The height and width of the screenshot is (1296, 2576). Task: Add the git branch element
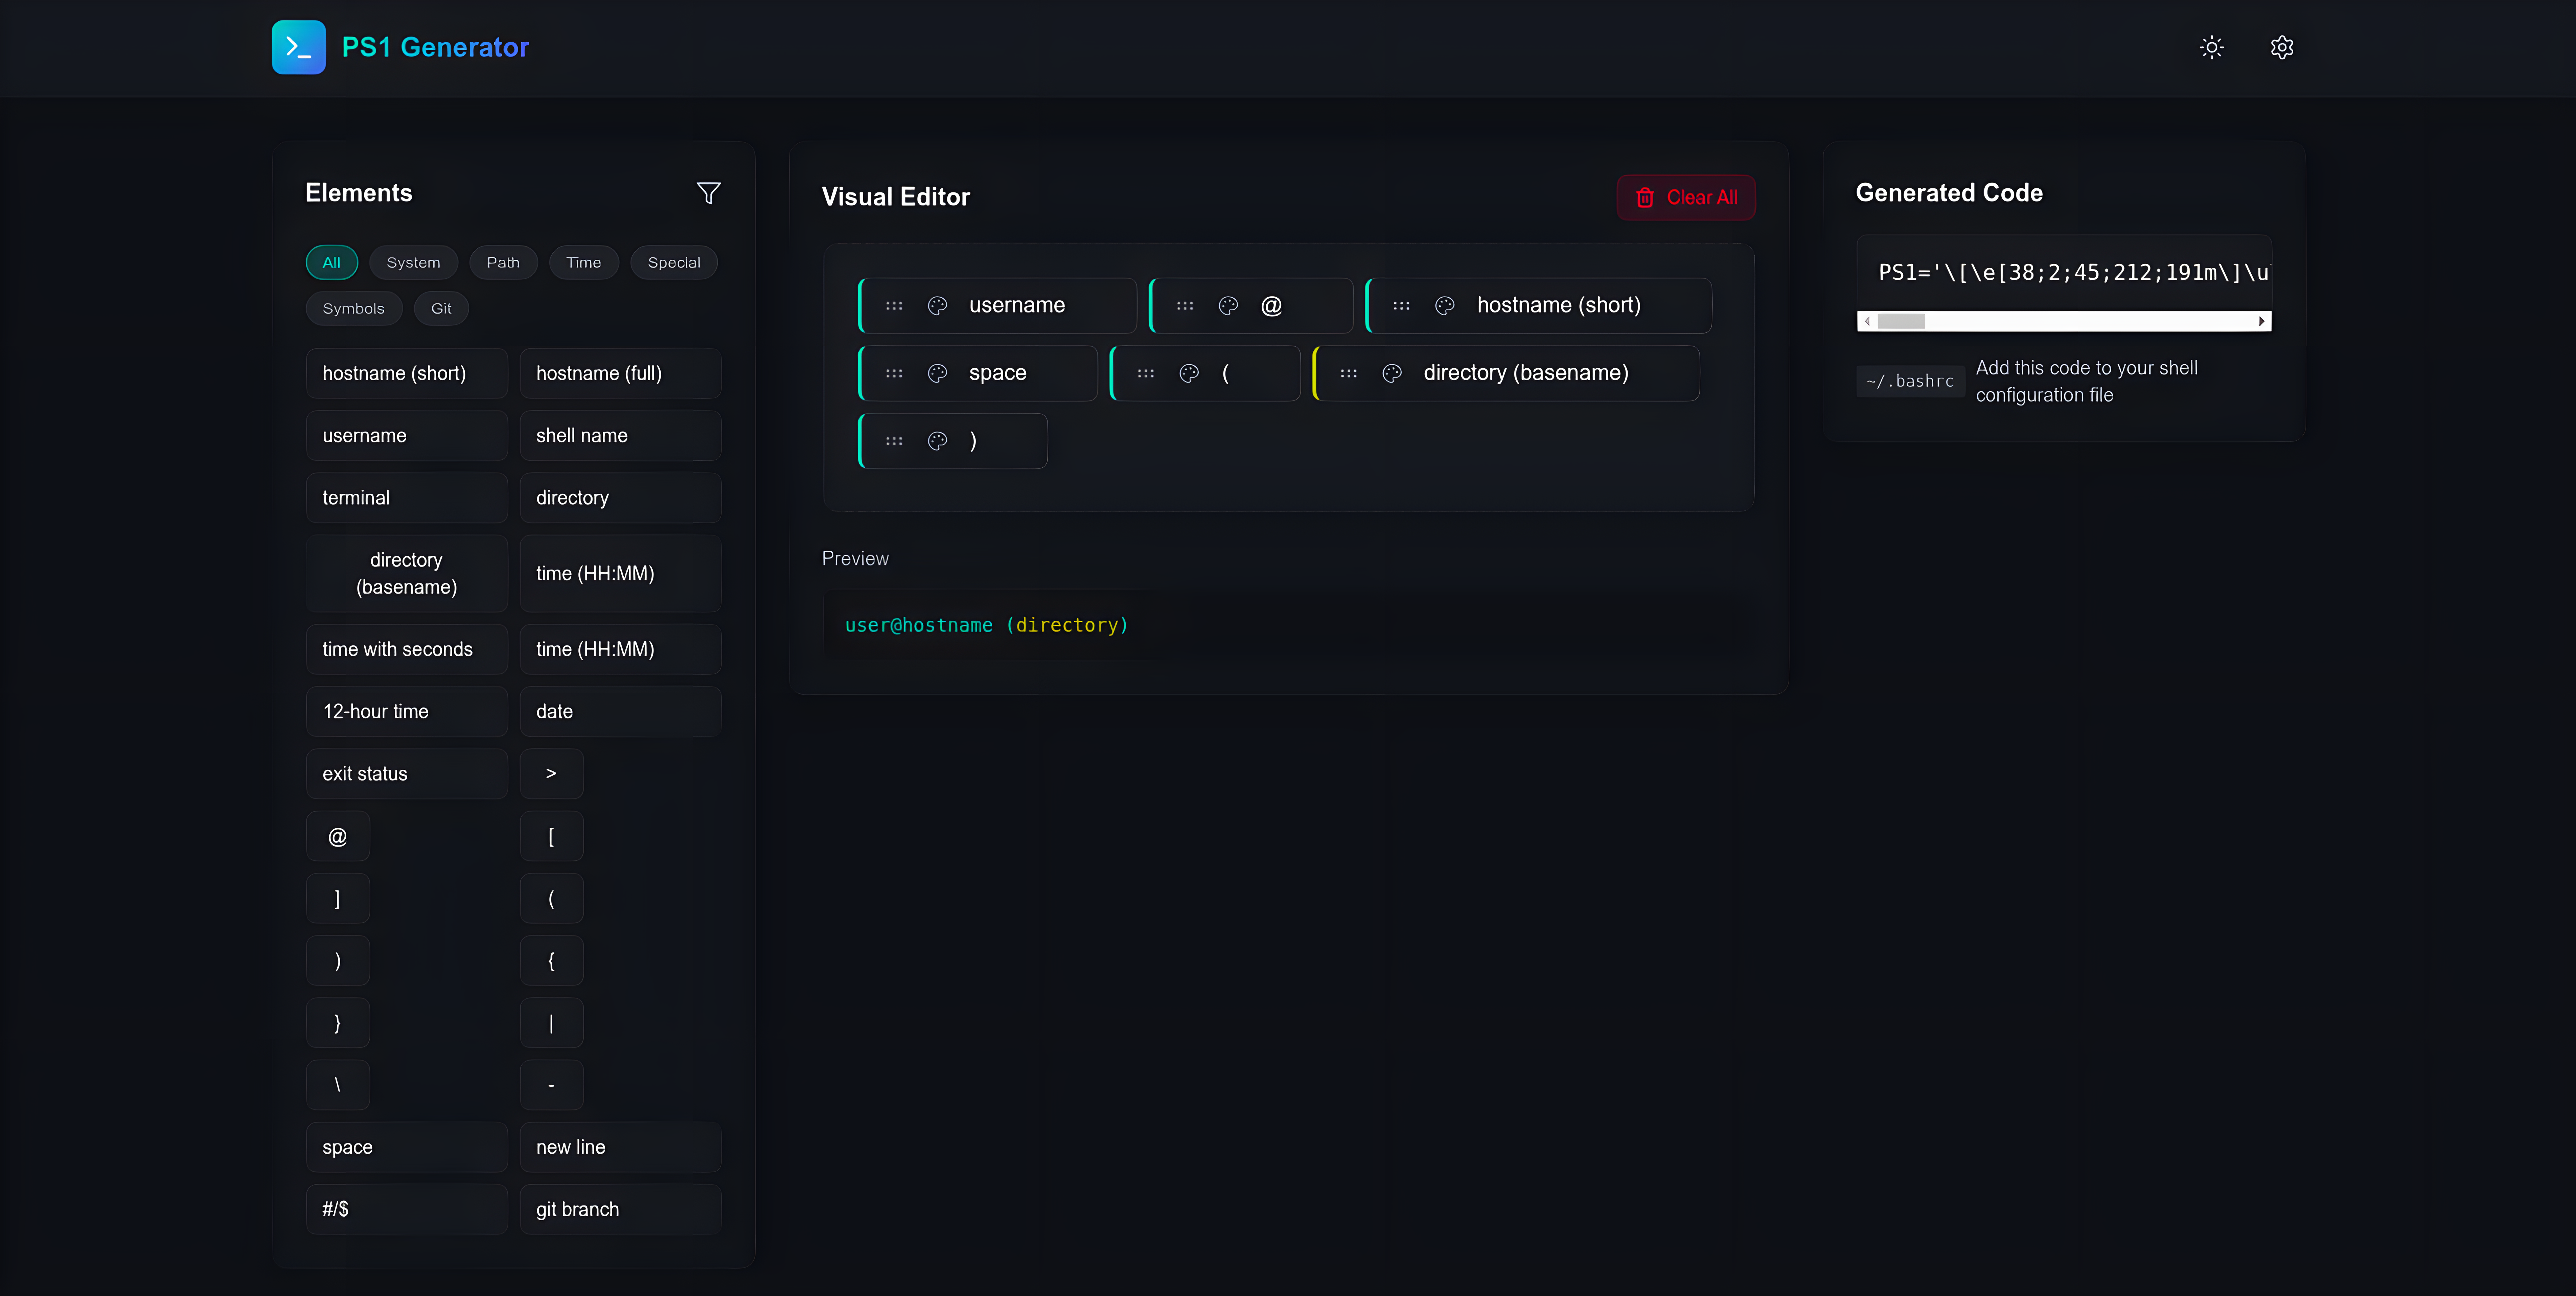click(620, 1209)
